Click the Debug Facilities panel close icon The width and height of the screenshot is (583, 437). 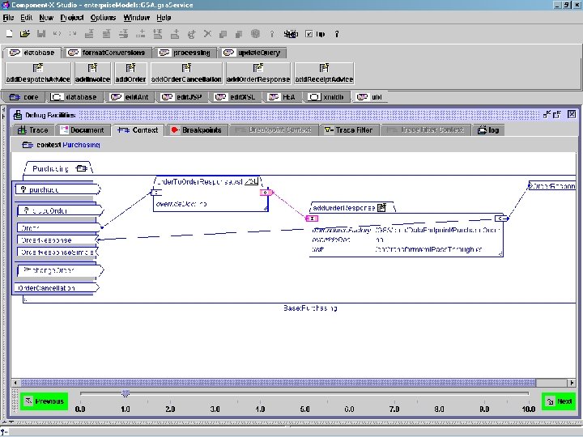[572, 114]
